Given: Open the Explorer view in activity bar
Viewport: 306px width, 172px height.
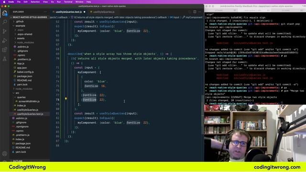Looking at the screenshot, I should [x=5, y=13].
